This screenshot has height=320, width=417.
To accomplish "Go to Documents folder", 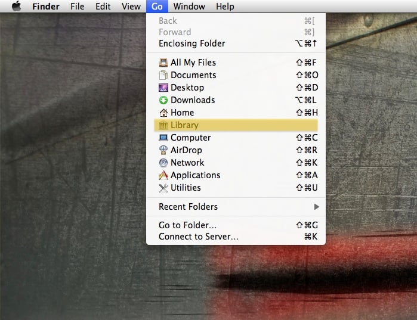I will click(236, 75).
